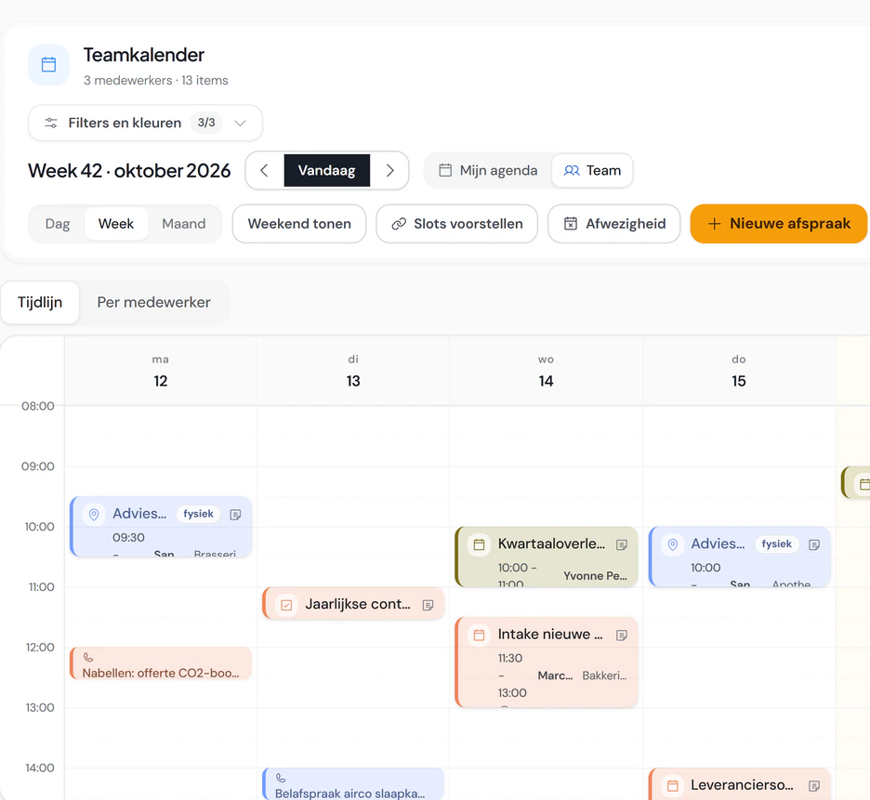The image size is (870, 800).
Task: Open the Jaarlijkse cont... task
Action: pos(353,604)
